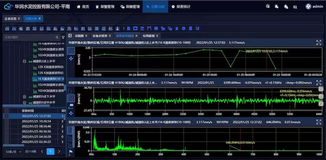Open the 报警管理 alarm management menu
The height and width of the screenshot is (160, 326).
tap(105, 6)
